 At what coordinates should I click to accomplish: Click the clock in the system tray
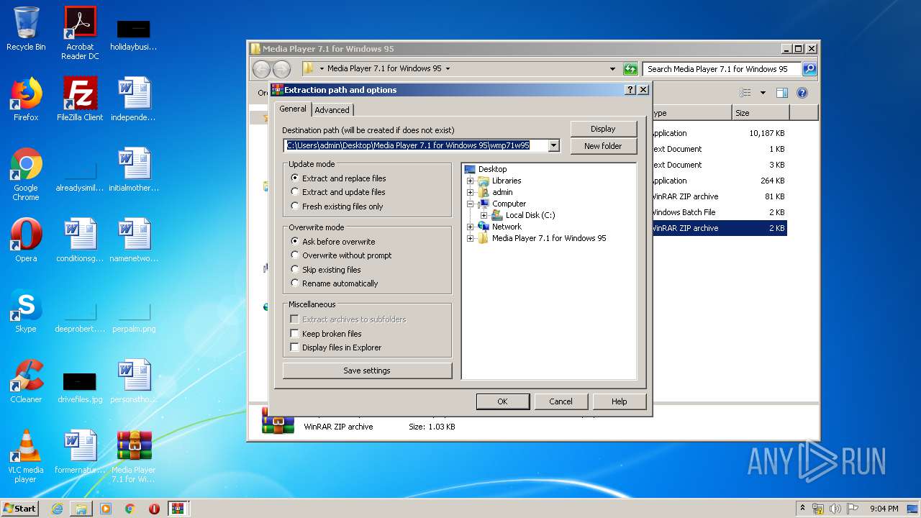(884, 509)
